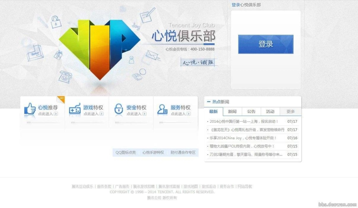Image resolution: width=358 pixels, height=208 pixels.
Task: Open the 腾讯游戏招聘 footer link
Action: 144,186
